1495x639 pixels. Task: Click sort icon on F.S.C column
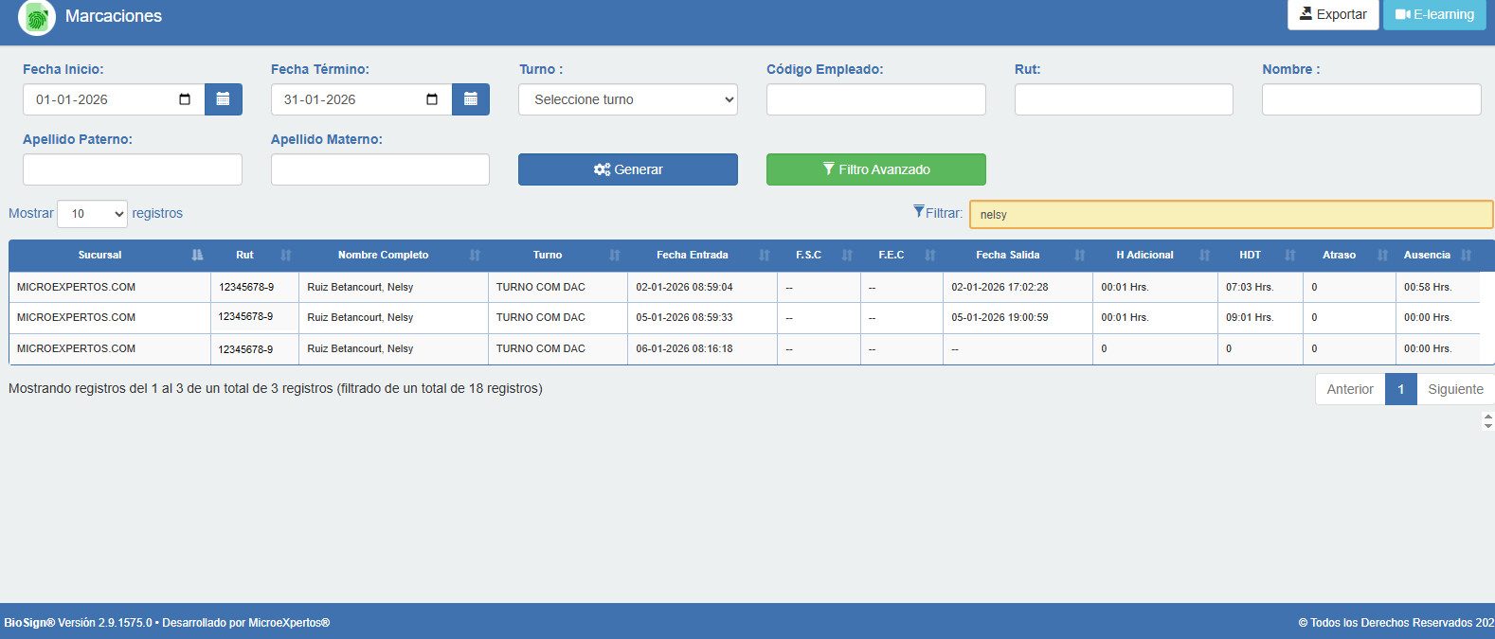coord(847,255)
